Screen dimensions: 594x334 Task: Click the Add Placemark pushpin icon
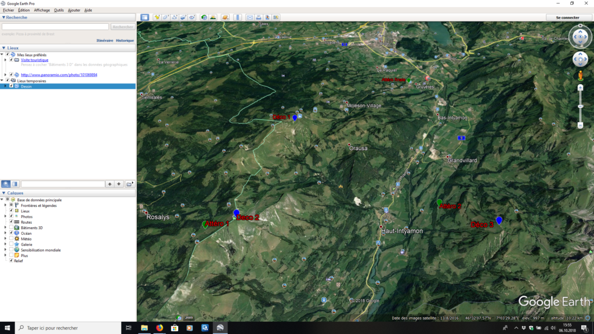[x=157, y=17]
